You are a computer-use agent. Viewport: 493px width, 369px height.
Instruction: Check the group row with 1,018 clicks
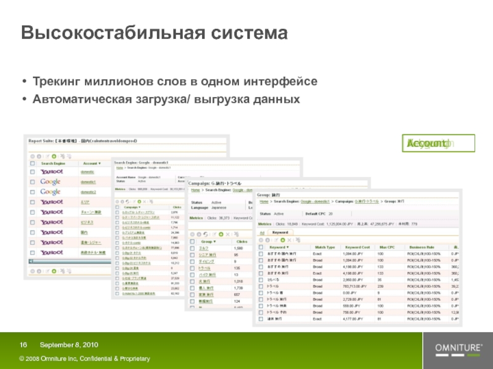192,282
